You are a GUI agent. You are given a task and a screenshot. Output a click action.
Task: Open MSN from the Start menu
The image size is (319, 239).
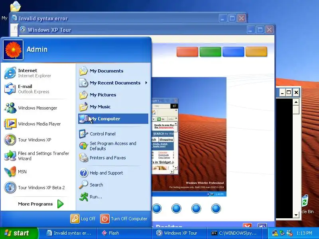(38, 172)
